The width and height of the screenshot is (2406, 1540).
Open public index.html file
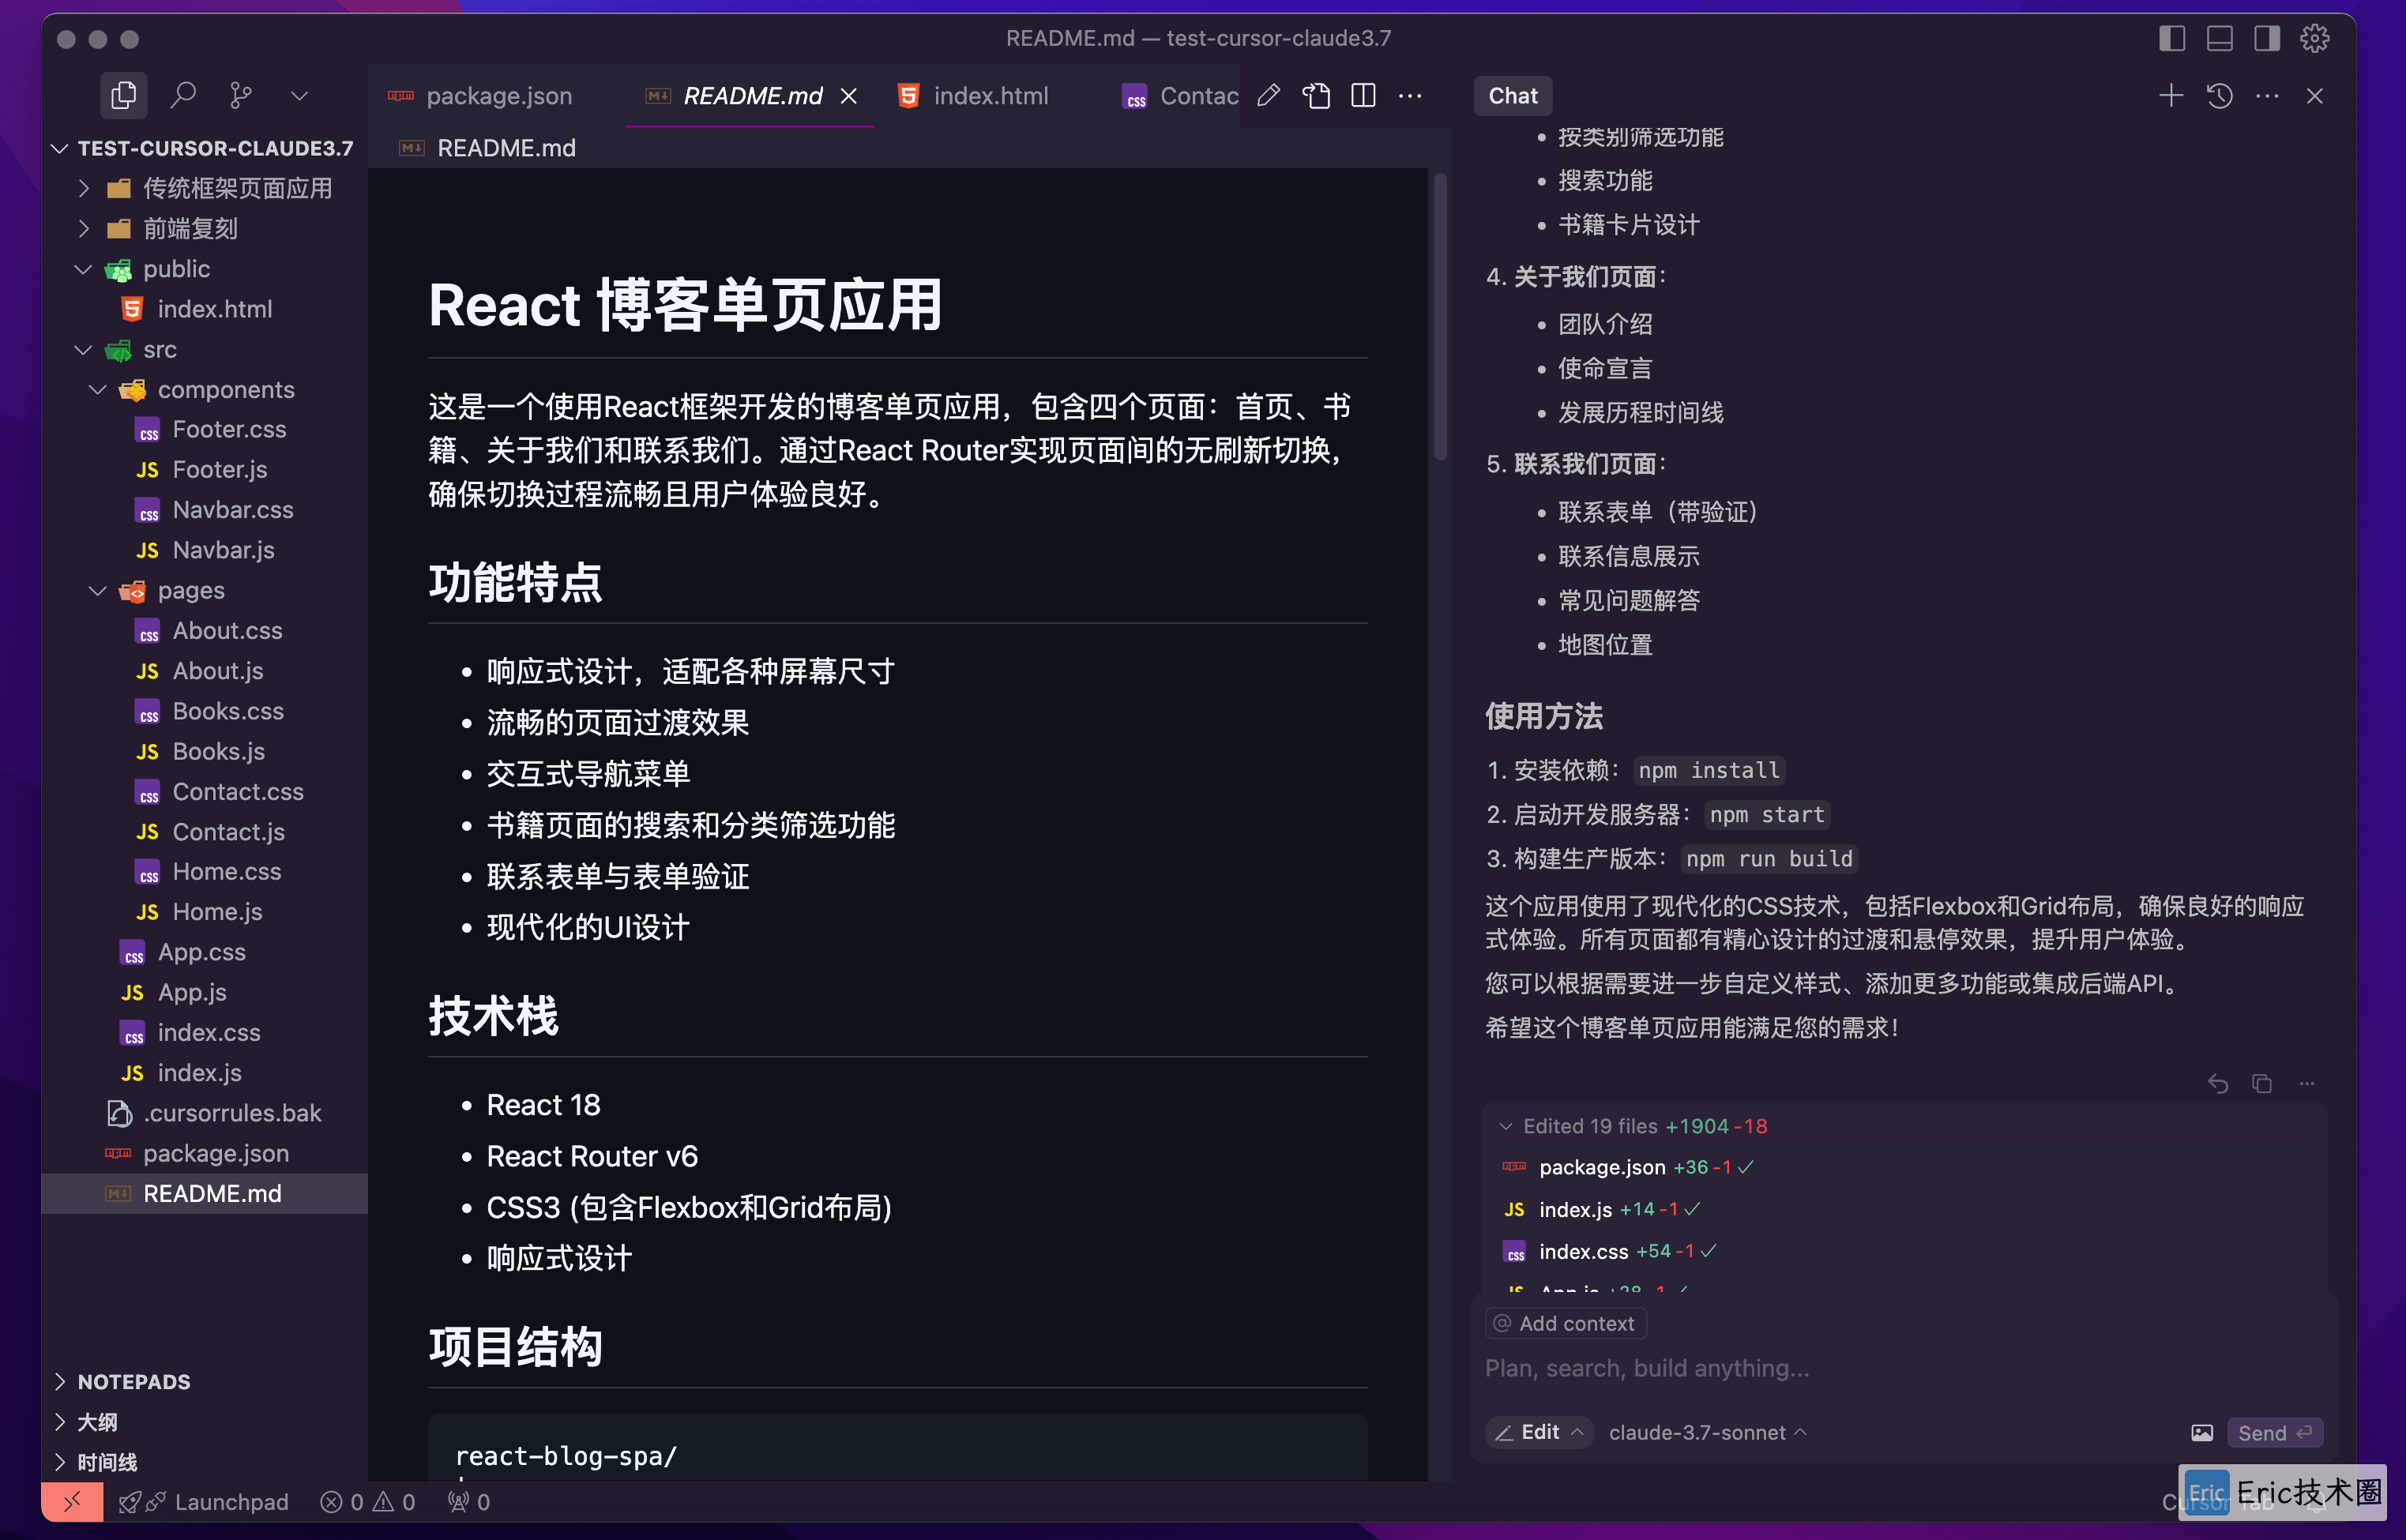click(204, 309)
